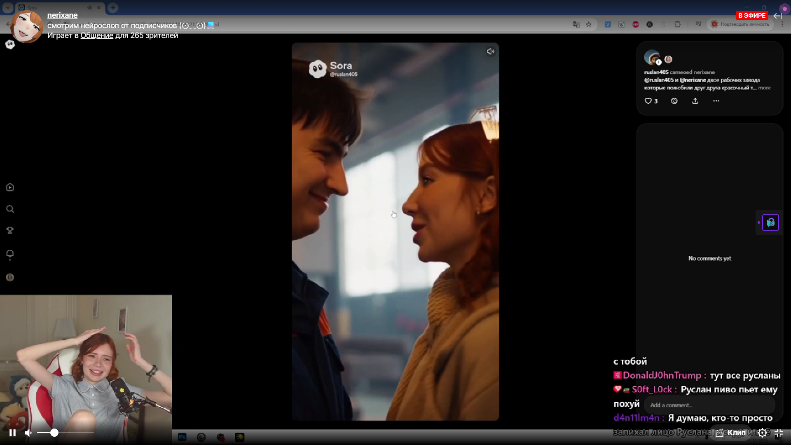Open Sora notifications bell in the sidebar
This screenshot has height=445, width=791.
point(10,254)
